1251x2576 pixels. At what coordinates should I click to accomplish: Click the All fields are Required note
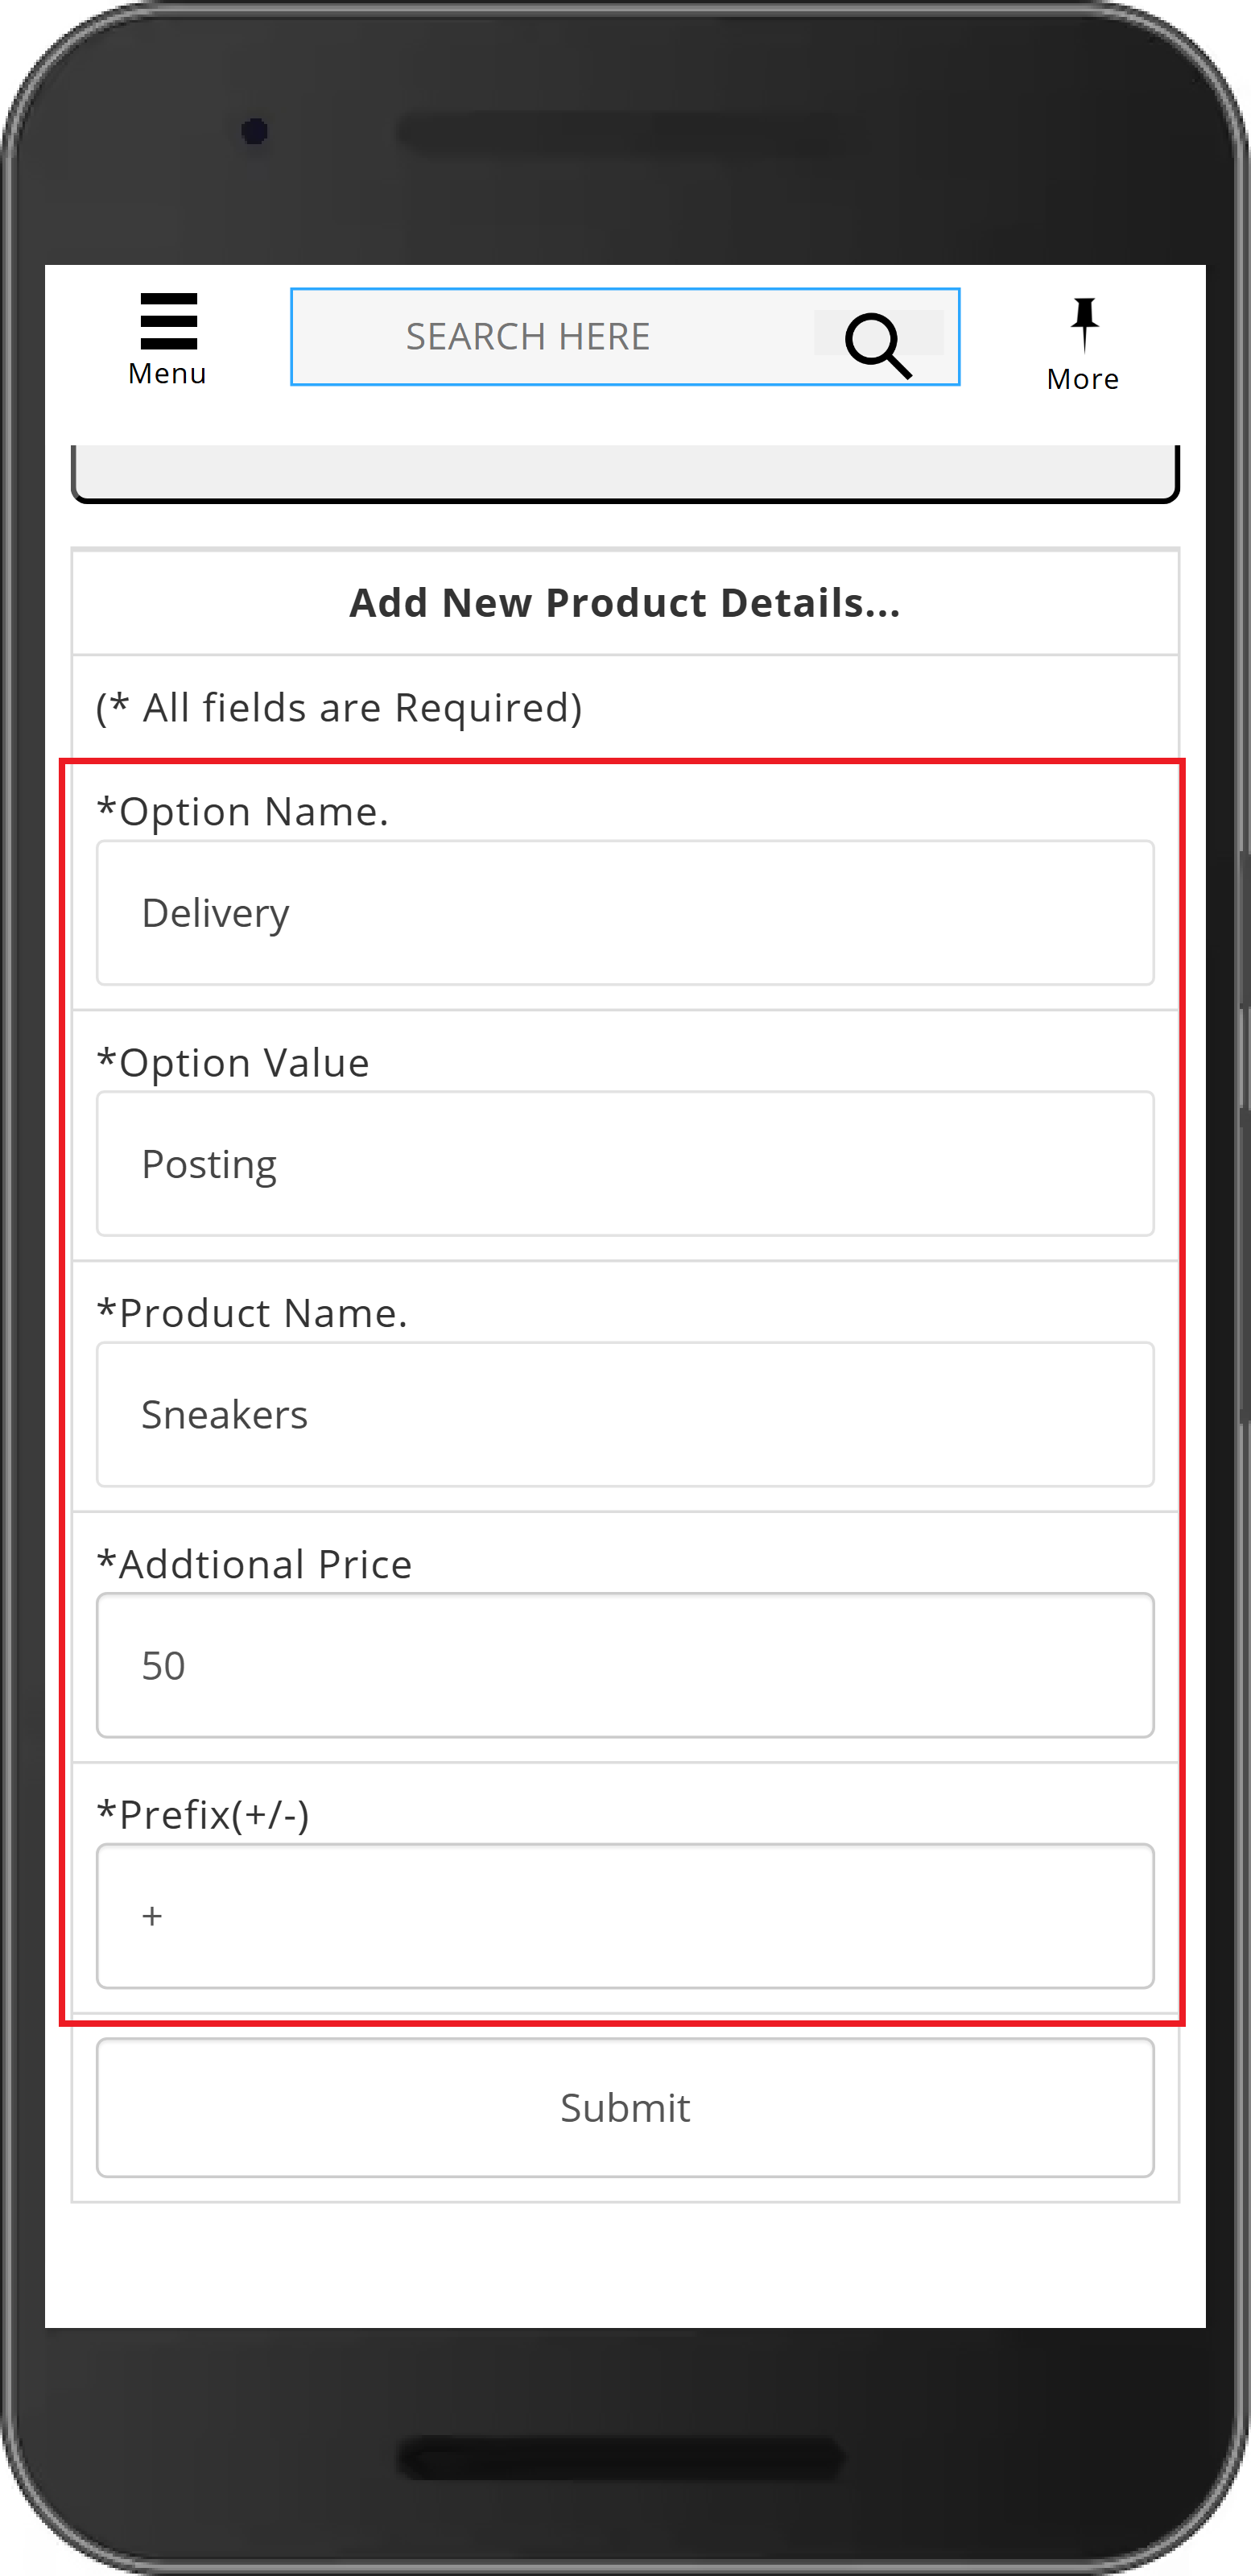[339, 708]
